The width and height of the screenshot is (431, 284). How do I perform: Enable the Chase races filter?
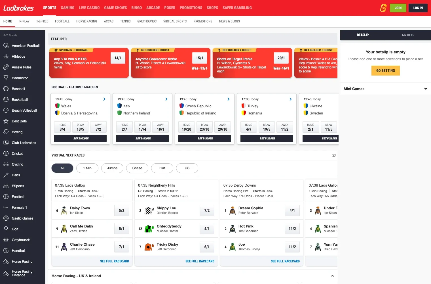(x=137, y=168)
